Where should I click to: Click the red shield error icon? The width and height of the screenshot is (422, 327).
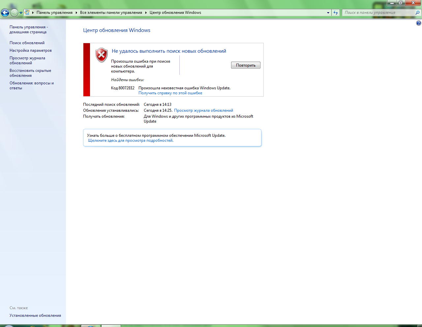tap(102, 55)
